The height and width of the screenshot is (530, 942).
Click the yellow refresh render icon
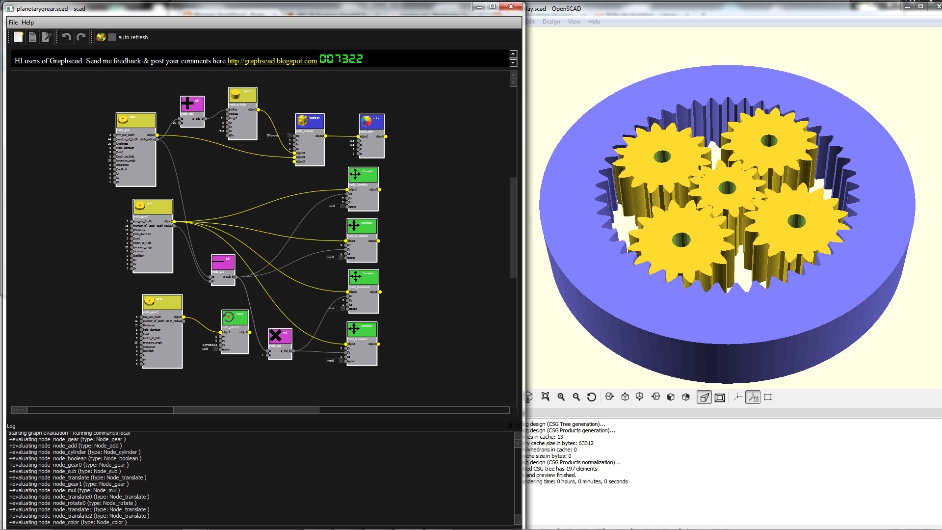[101, 37]
